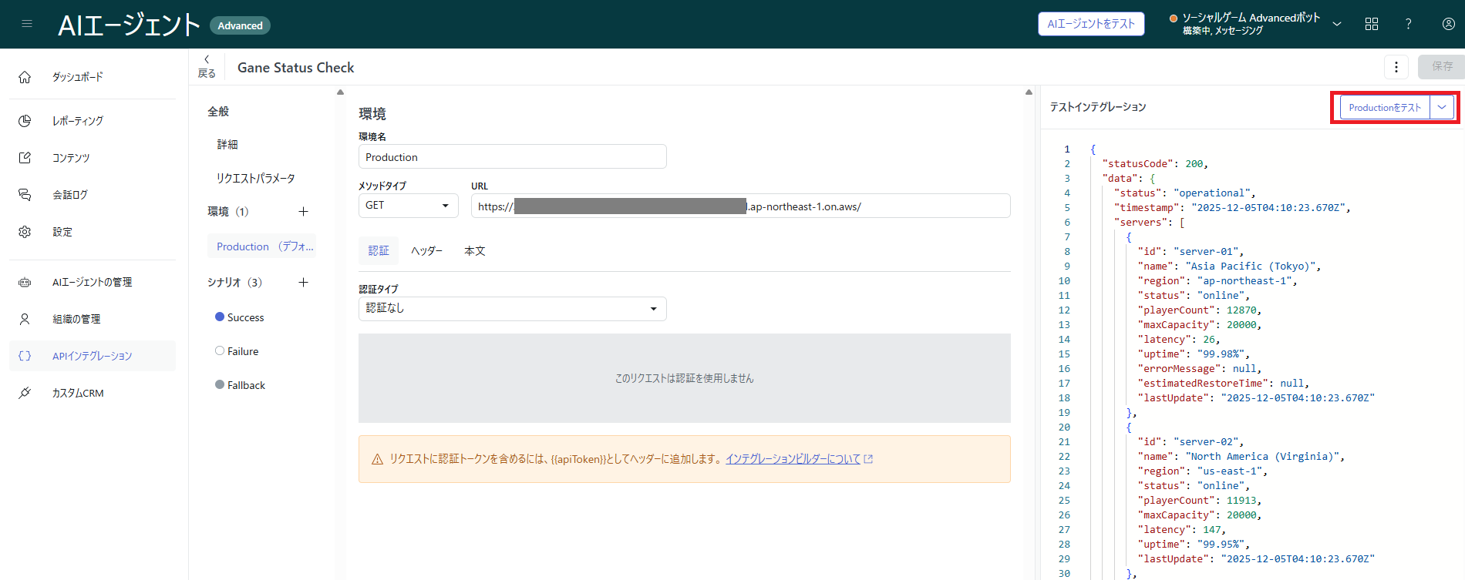
Task: Click the "Asia Pacific (Tokyo)" value
Action: (x=1251, y=267)
